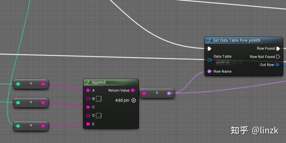Click magenta input pin of string-to-name conversion node
286x143 pixels.
point(144,93)
